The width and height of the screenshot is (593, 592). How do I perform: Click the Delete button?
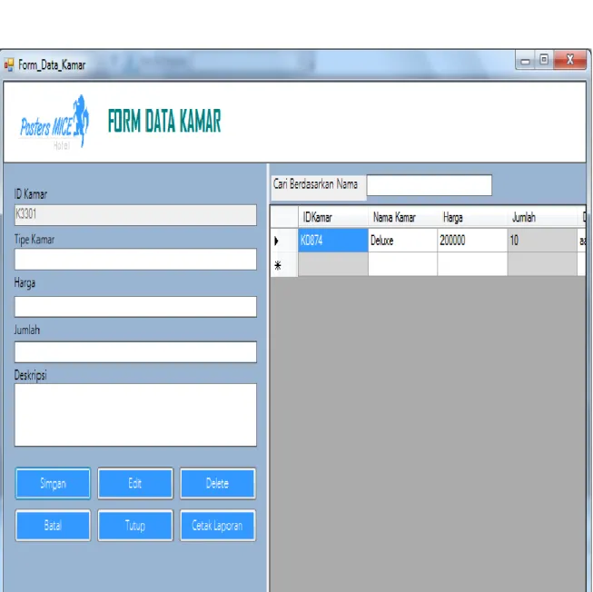(217, 483)
